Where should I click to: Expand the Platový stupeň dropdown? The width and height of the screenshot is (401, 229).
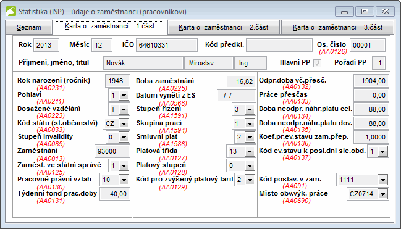(x=250, y=166)
